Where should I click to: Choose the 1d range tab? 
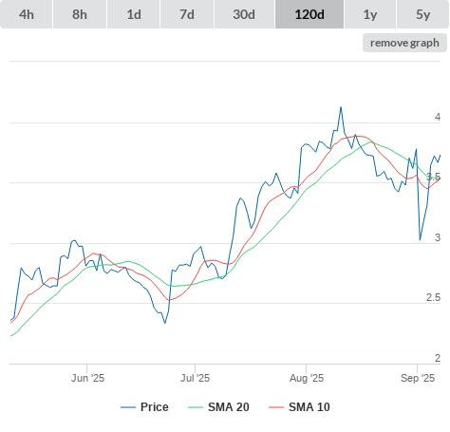134,14
